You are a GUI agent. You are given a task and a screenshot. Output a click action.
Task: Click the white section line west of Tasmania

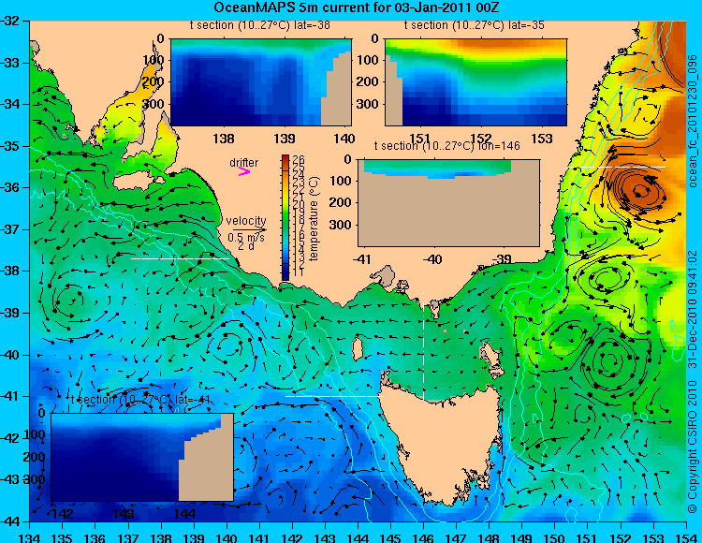(334, 396)
